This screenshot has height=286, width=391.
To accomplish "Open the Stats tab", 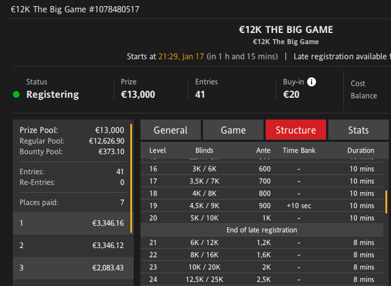I will (359, 130).
